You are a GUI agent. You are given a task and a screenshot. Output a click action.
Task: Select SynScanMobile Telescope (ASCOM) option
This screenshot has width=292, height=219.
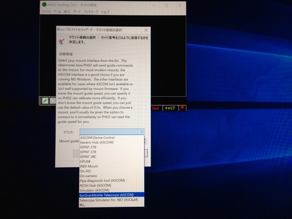coord(111,195)
